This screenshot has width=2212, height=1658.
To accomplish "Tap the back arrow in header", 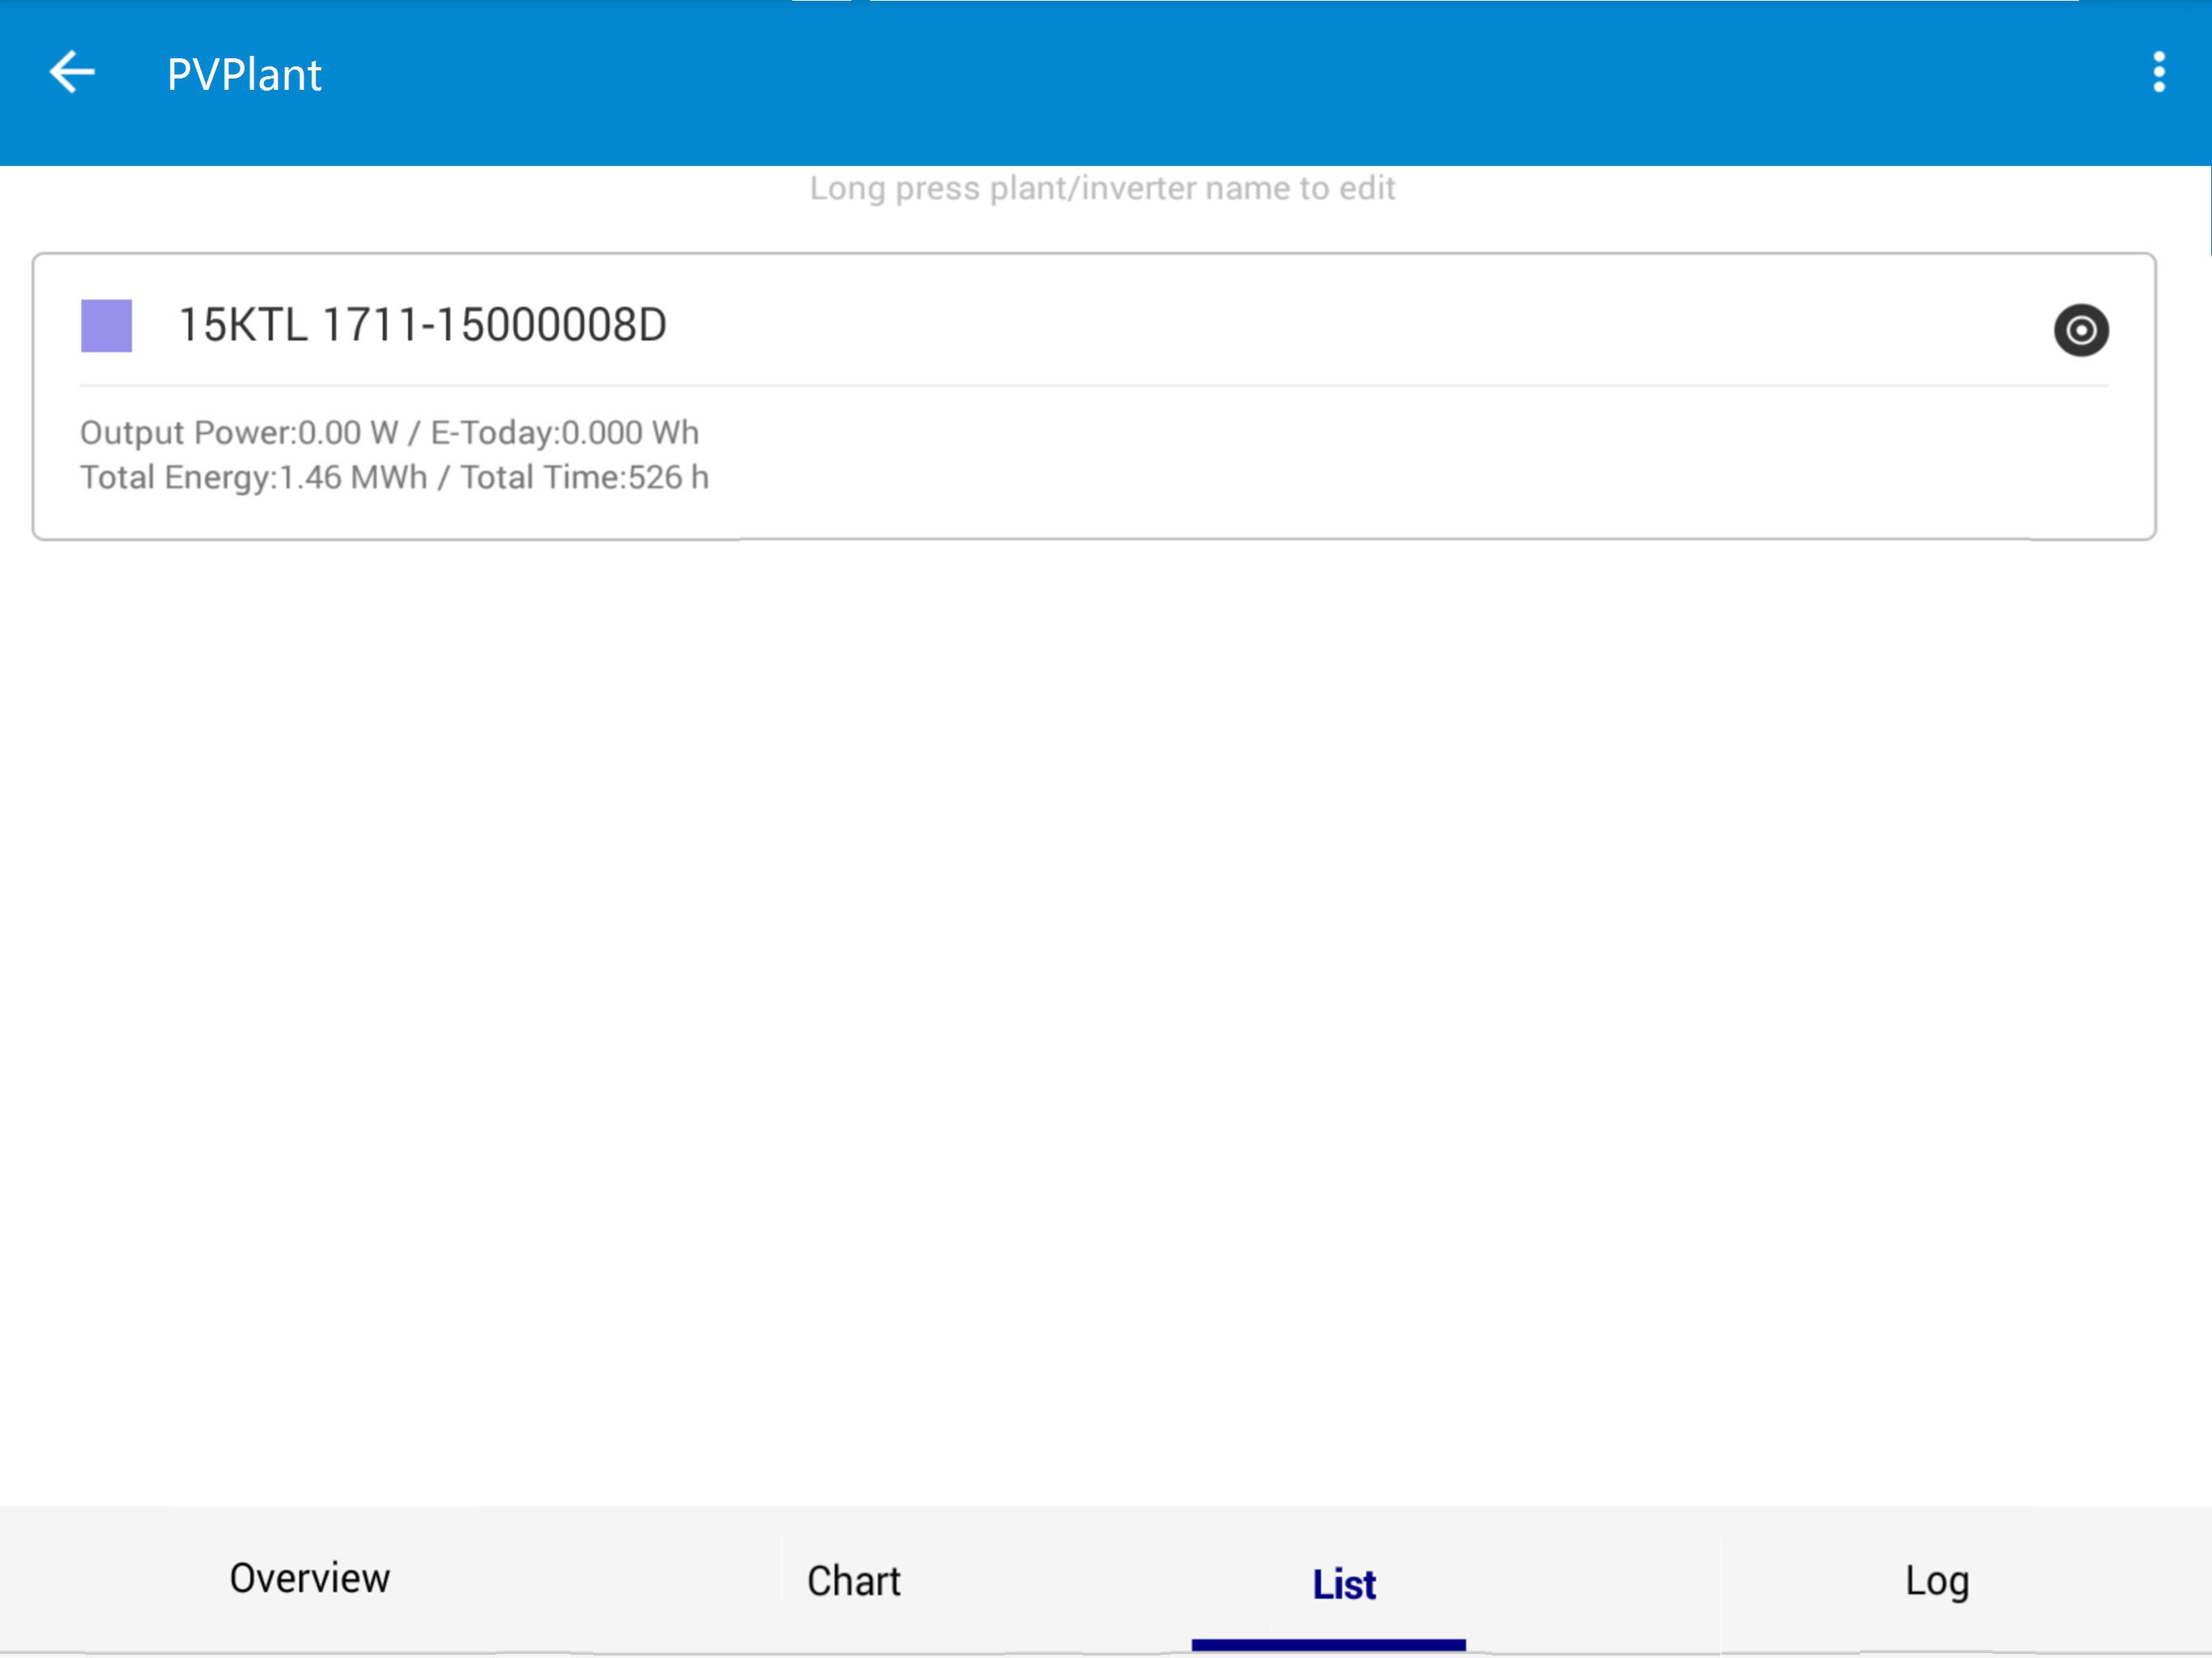I will (72, 73).
